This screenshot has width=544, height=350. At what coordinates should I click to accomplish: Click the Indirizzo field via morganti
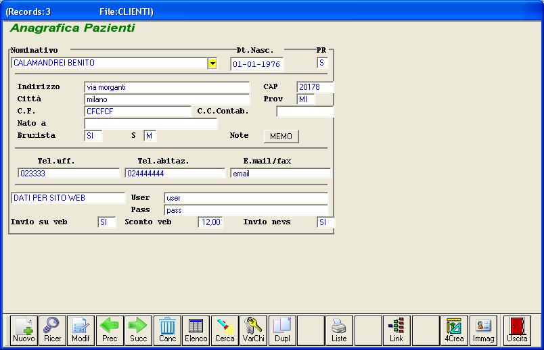coord(166,87)
